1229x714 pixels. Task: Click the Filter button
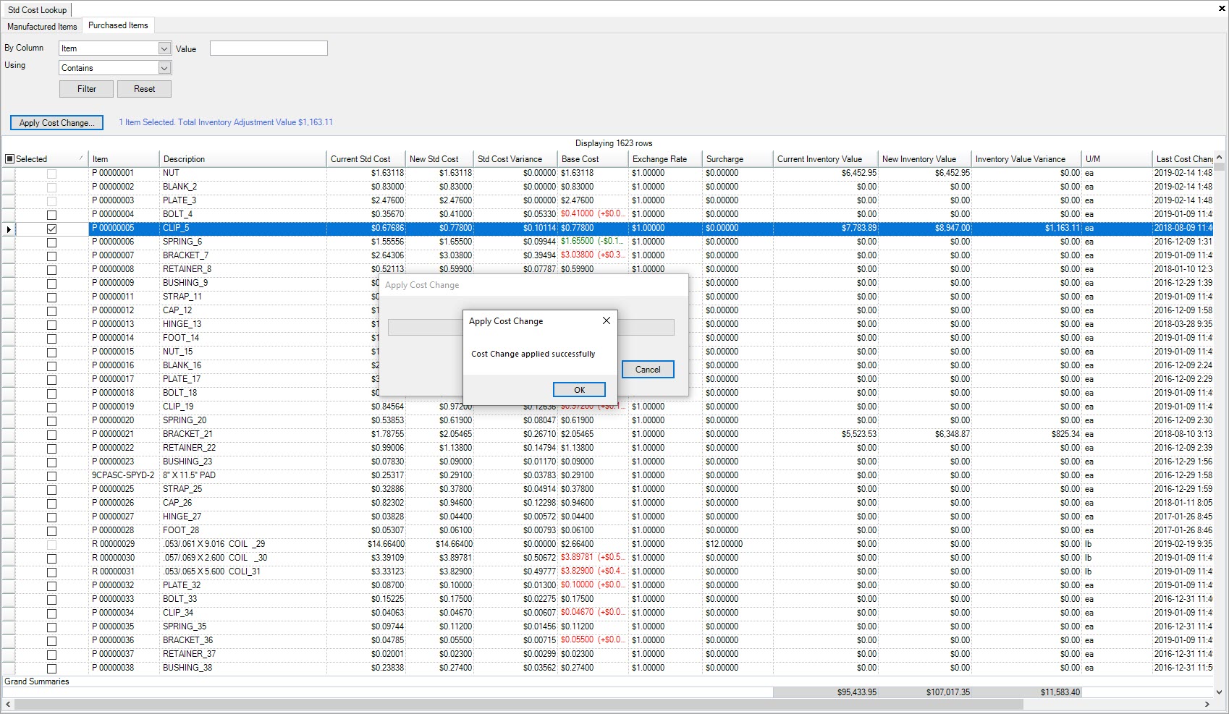point(87,89)
